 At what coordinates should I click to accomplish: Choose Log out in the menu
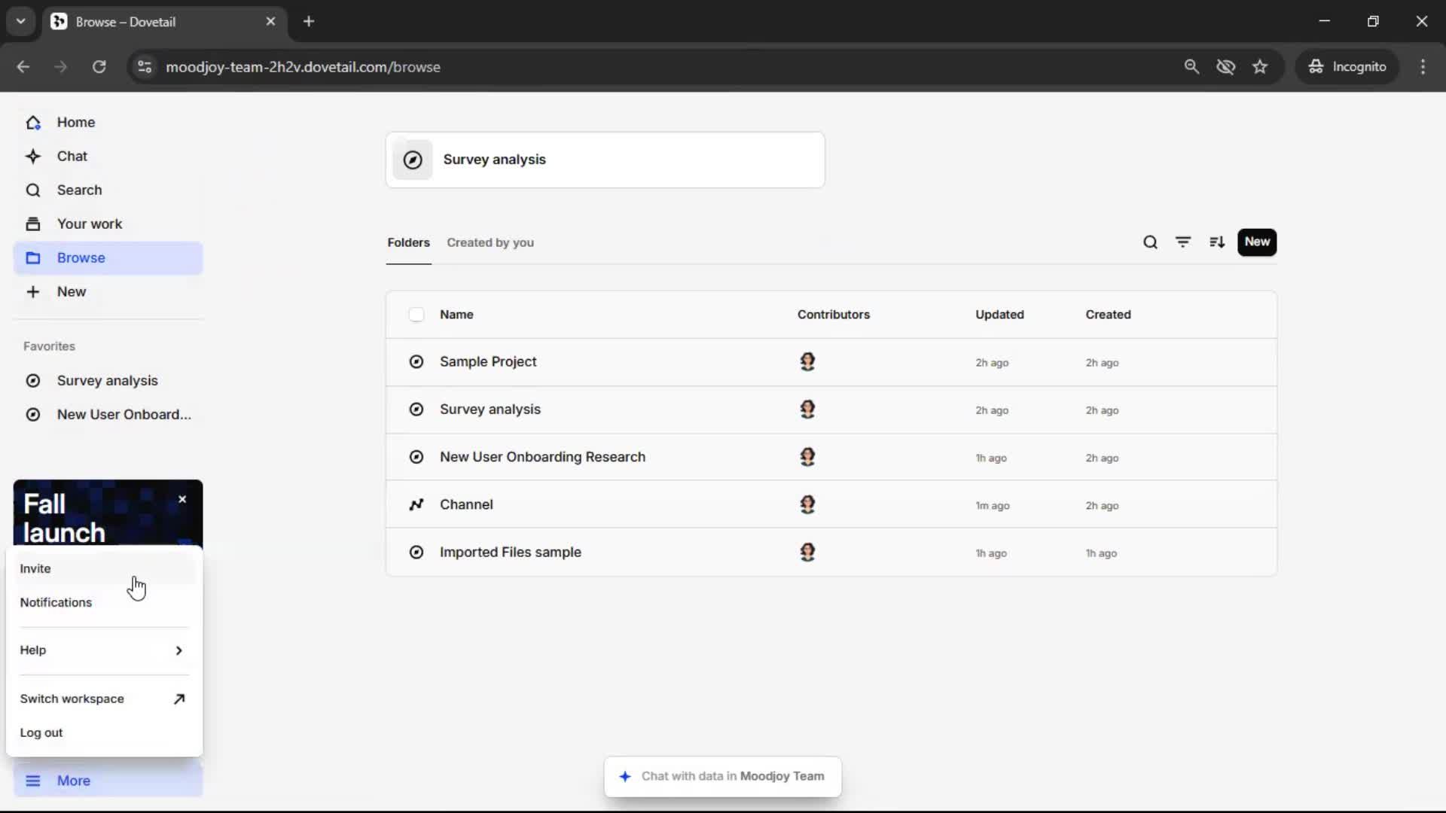click(x=41, y=732)
